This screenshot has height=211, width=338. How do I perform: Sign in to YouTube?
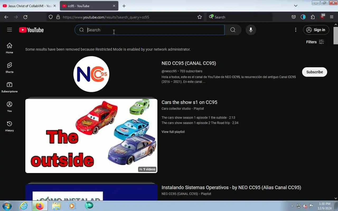[x=316, y=30]
